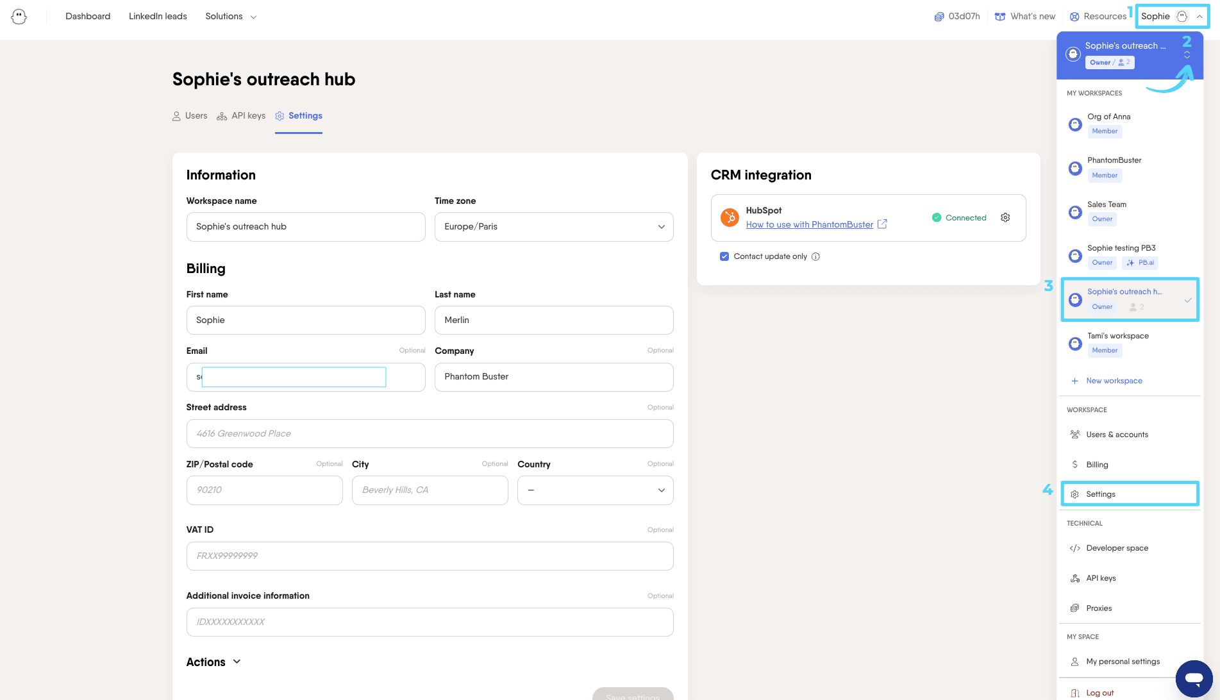This screenshot has height=700, width=1220.
Task: Click the PB.ai badge on Sophie testing PB3
Action: pos(1141,263)
